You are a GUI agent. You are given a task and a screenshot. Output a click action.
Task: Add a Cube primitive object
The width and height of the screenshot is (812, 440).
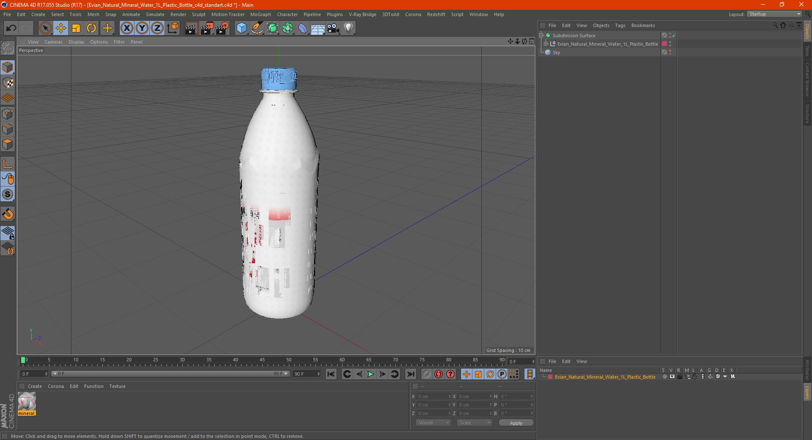(241, 28)
